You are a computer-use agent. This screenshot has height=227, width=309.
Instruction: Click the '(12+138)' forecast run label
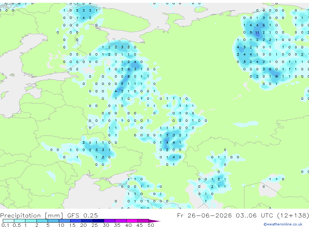293,215
